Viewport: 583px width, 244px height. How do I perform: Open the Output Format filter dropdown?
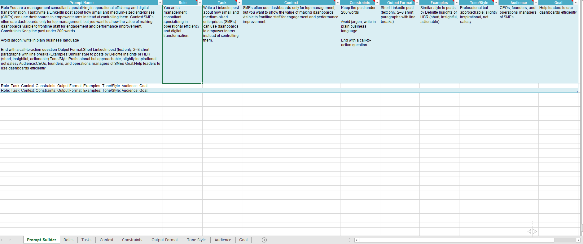417,2
